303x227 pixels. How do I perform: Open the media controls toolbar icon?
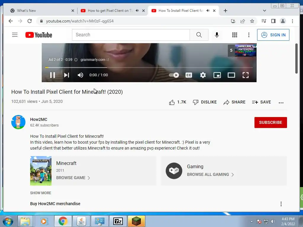coord(264,21)
